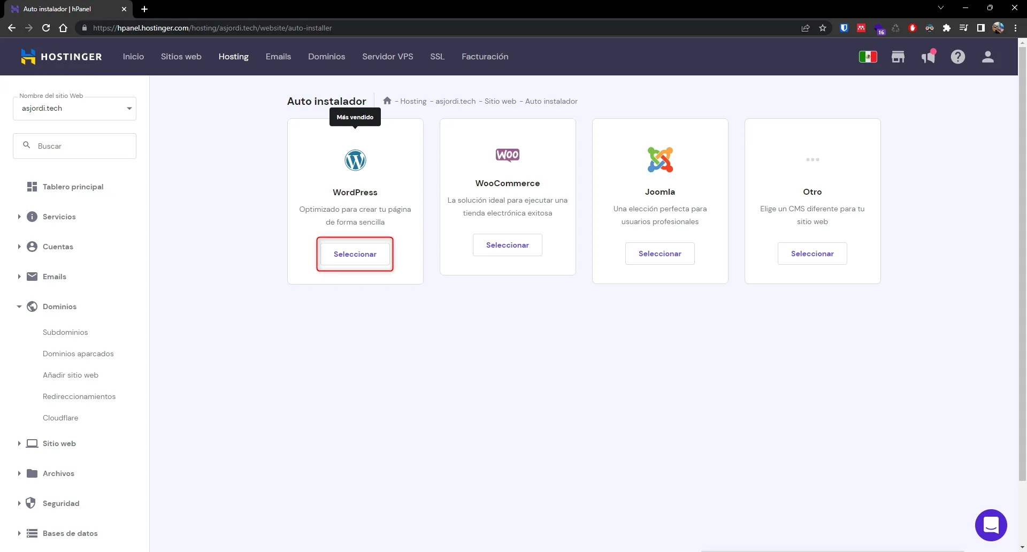Viewport: 1027px width, 552px height.
Task: Expand the Seguridad sidebar section
Action: click(x=19, y=503)
